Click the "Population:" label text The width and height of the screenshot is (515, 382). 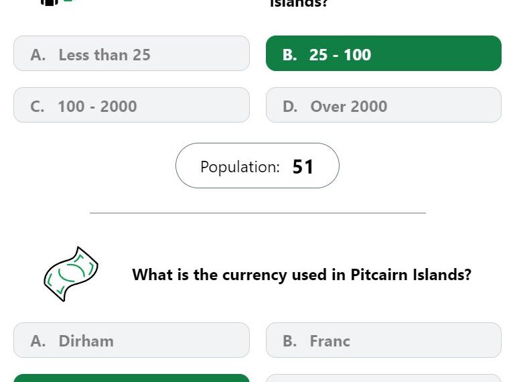[240, 167]
